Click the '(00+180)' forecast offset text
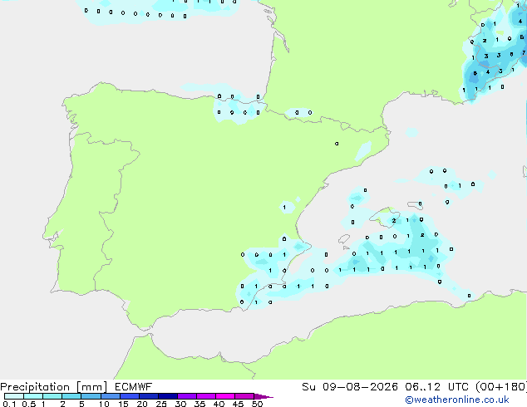527x407 pixels. click(x=501, y=387)
